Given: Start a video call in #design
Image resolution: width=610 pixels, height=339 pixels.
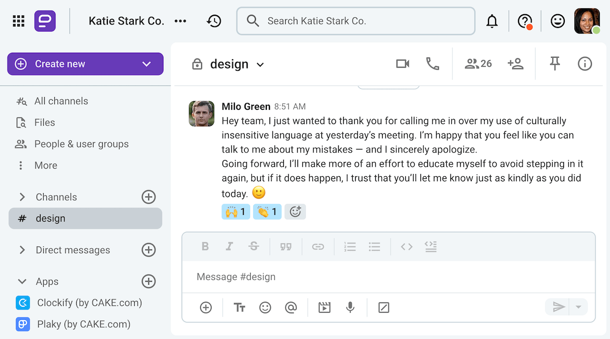Looking at the screenshot, I should 403,64.
